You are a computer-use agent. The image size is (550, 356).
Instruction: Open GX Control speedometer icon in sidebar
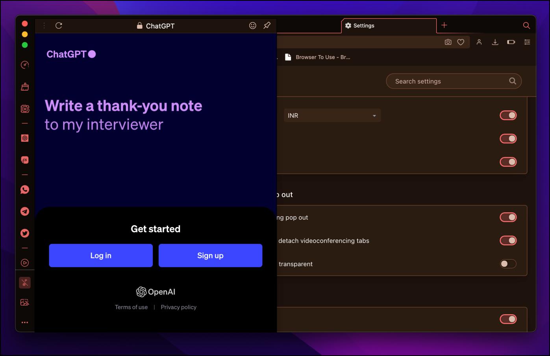pos(25,65)
